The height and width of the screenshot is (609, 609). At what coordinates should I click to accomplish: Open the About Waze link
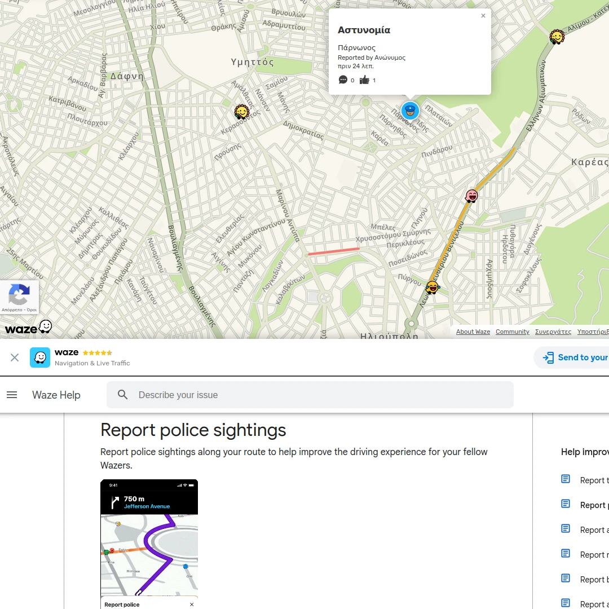coord(473,332)
